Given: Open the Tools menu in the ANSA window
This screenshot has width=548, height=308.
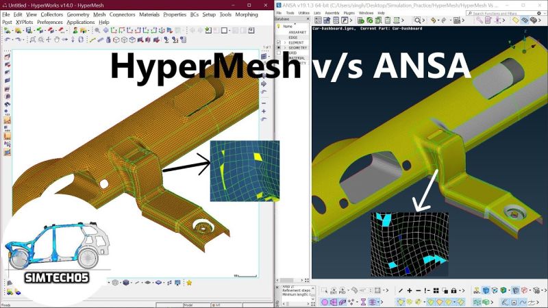Looking at the screenshot, I should [290, 13].
